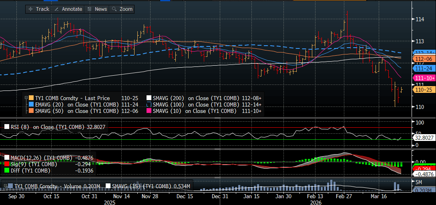Collapse the volume legend tree expander
The image size is (436, 205).
pos(5,186)
